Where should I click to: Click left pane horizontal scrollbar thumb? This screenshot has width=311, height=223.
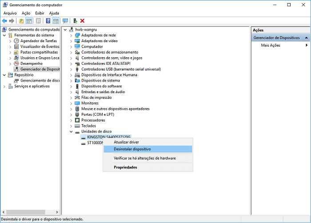[26, 212]
